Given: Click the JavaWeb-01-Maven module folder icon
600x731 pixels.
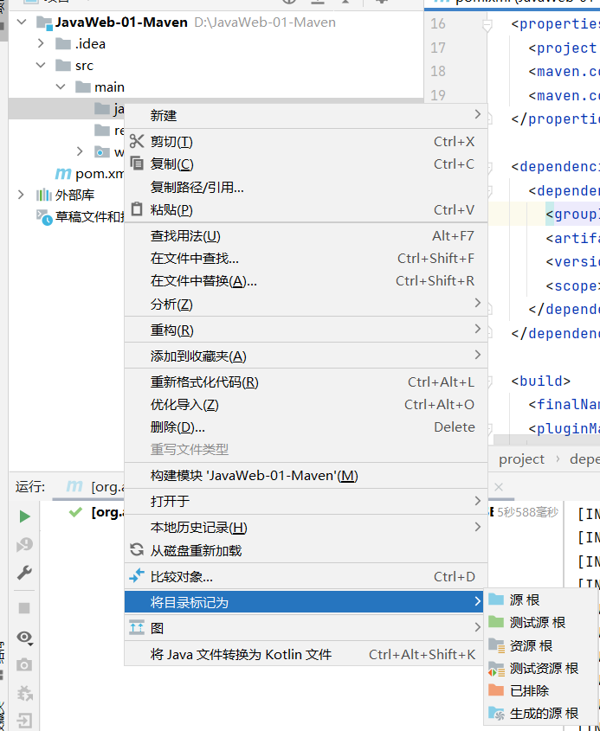Looking at the screenshot, I should pyautogui.click(x=45, y=22).
